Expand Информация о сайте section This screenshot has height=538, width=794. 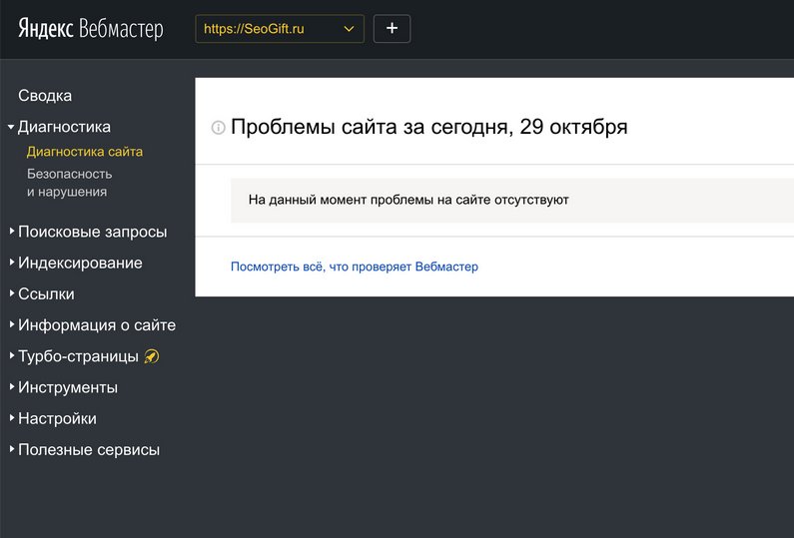pos(97,325)
